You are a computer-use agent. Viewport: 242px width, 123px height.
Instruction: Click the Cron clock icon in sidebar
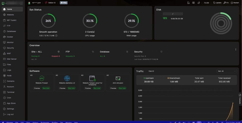[x=4, y=98]
